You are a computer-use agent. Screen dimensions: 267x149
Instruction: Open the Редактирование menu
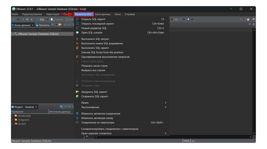(x=32, y=14)
